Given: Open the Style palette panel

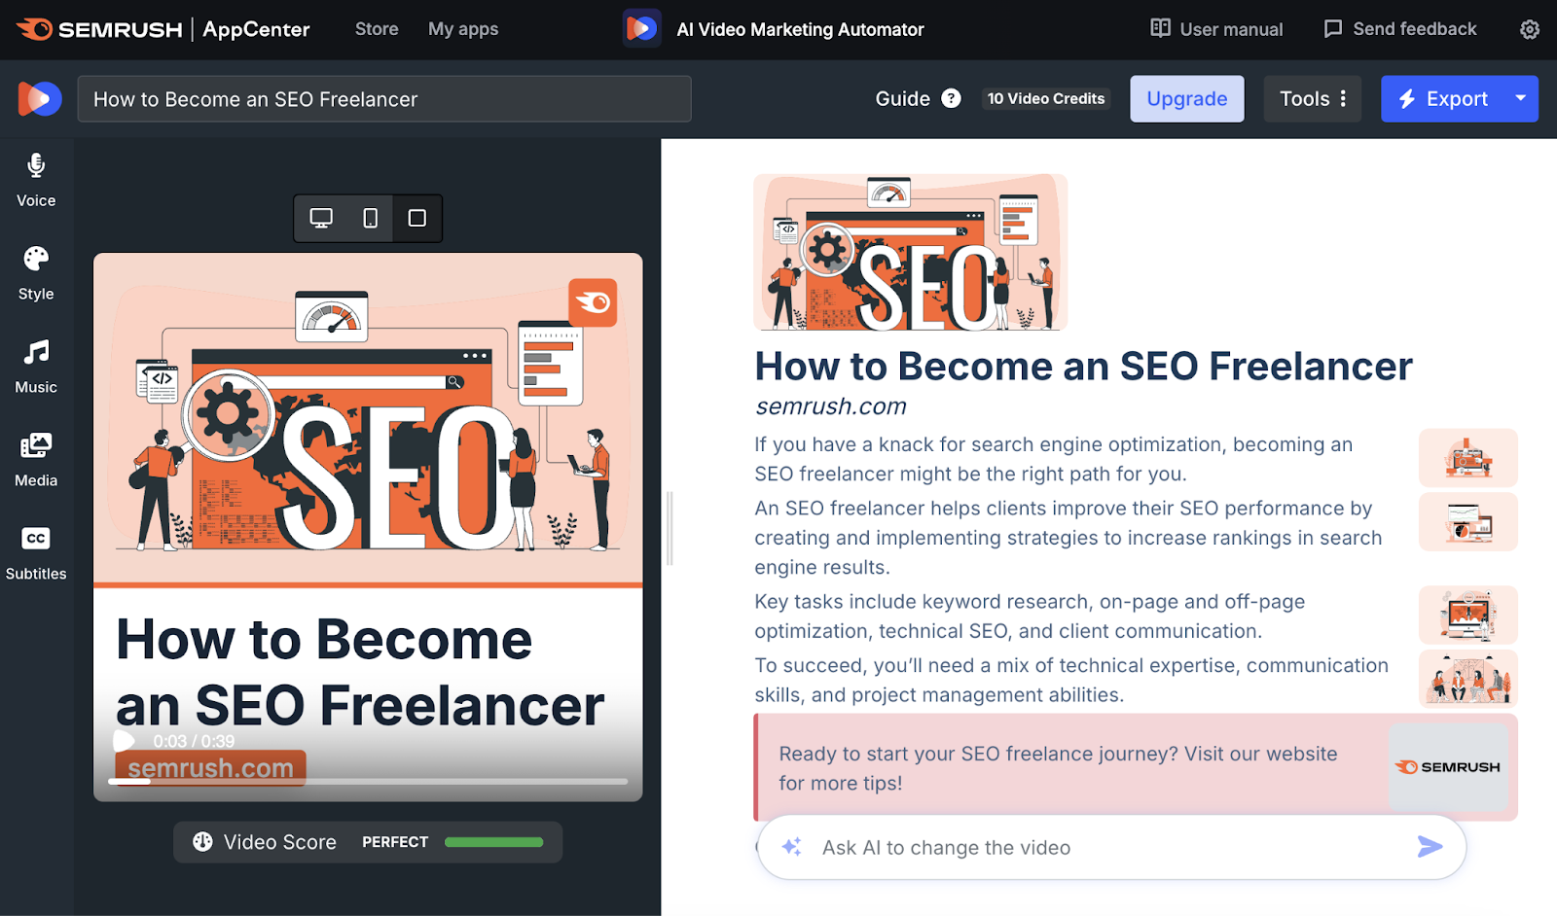Looking at the screenshot, I should click(36, 273).
